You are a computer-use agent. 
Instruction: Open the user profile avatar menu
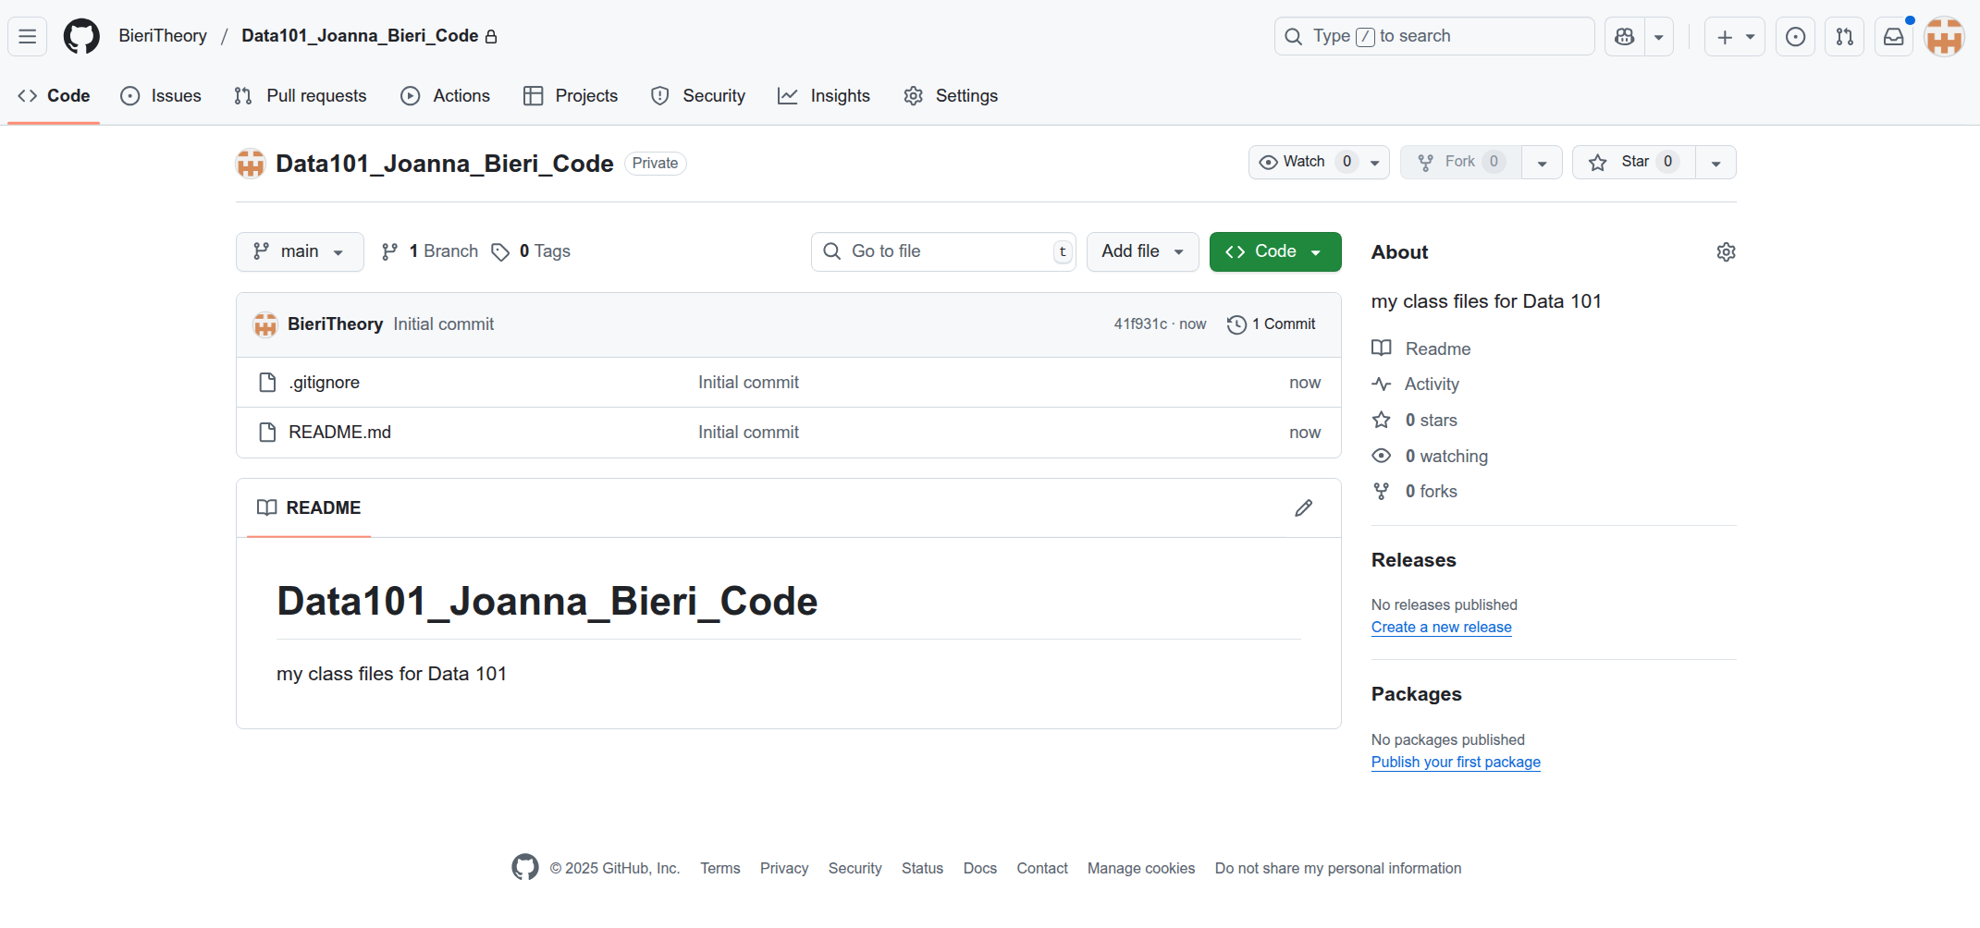tap(1943, 37)
